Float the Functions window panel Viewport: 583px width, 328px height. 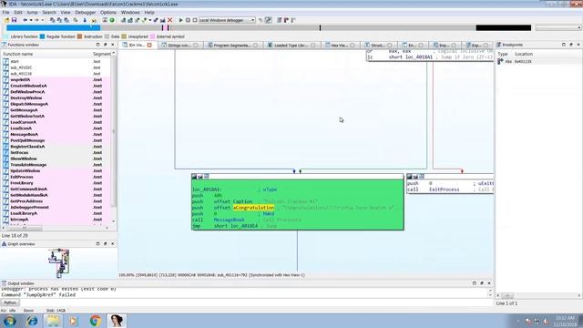point(106,45)
